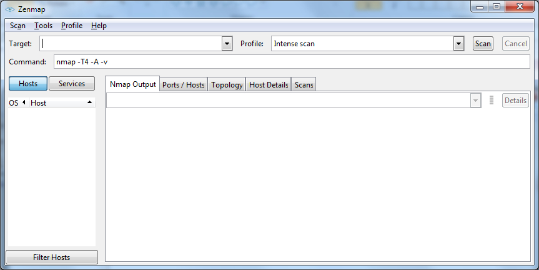
Task: Open the Profile dropdown arrow
Action: tap(459, 44)
